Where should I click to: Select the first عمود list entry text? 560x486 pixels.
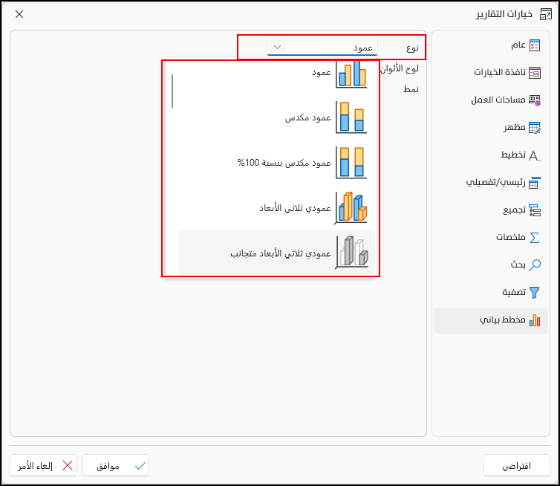tap(322, 73)
